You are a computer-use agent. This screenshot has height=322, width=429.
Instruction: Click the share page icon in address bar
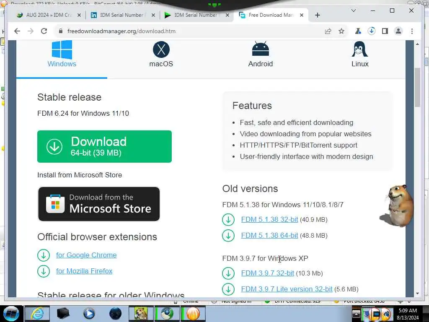tap(328, 31)
